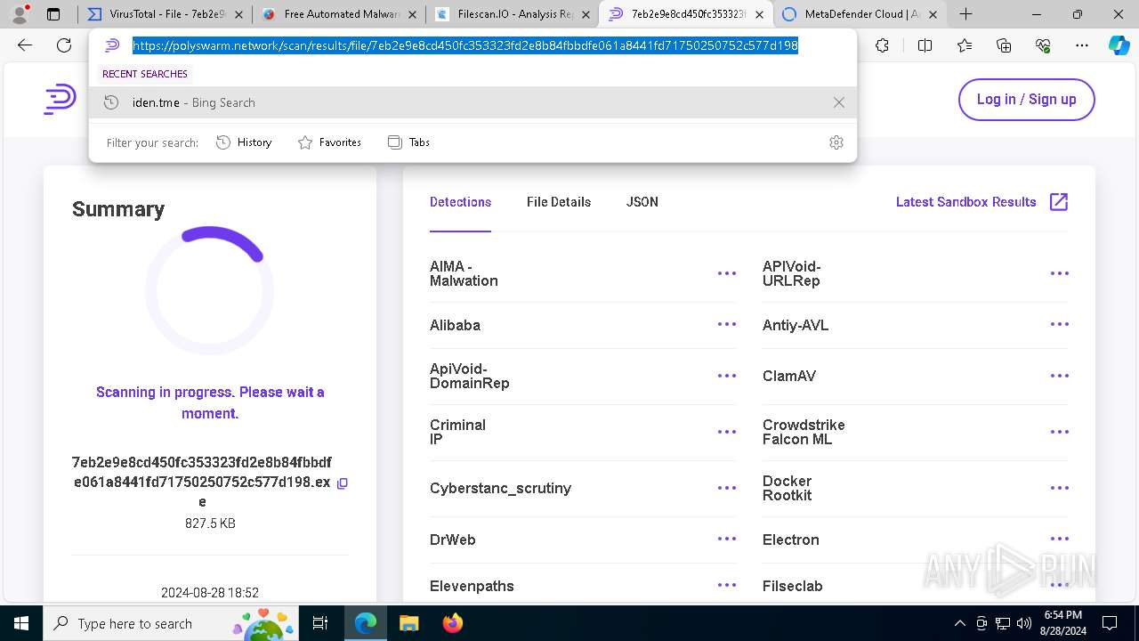
Task: Open a new browser tab
Action: pyautogui.click(x=965, y=14)
